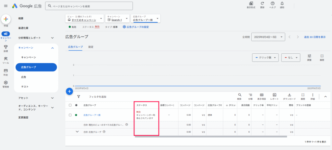Click the 表示項目 columns icon
The image size is (332, 150).
click(x=262, y=95)
